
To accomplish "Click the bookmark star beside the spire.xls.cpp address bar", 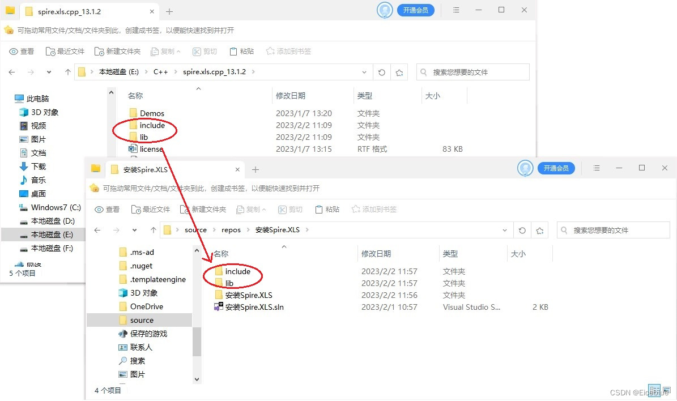I will pos(399,72).
